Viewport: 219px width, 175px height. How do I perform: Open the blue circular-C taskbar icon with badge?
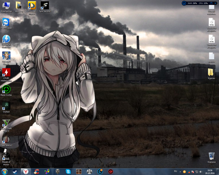tap(100, 171)
